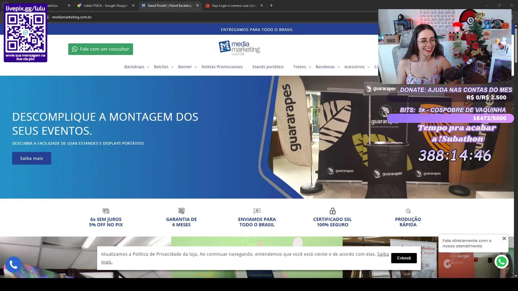Click '6x SEM JUROS 5% OFF NO PIX' text

[106, 222]
